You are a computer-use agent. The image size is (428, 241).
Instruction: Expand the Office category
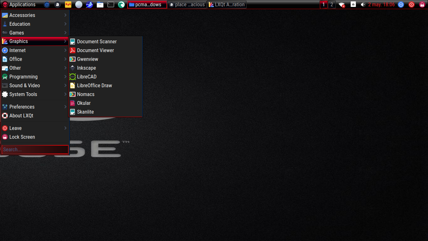click(x=35, y=59)
